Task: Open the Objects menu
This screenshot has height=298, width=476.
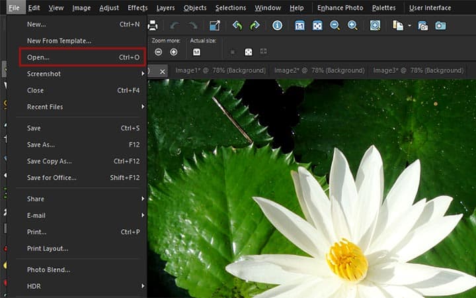Action: point(195,7)
